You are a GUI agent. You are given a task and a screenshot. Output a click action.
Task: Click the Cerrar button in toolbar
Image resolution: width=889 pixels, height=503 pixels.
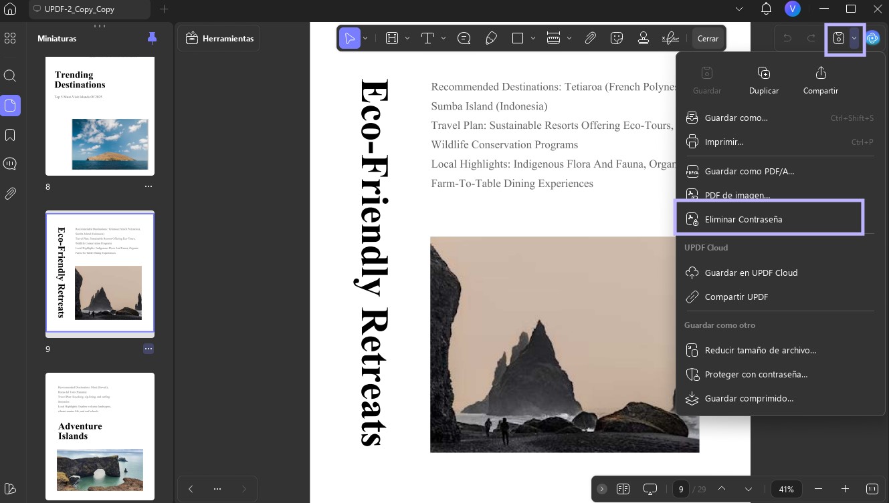(x=708, y=39)
